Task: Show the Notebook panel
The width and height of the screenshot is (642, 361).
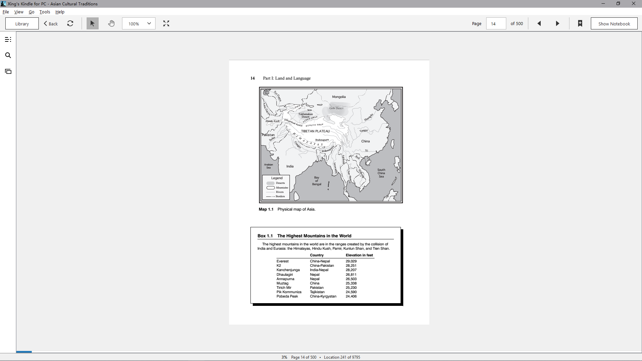Action: (614, 23)
